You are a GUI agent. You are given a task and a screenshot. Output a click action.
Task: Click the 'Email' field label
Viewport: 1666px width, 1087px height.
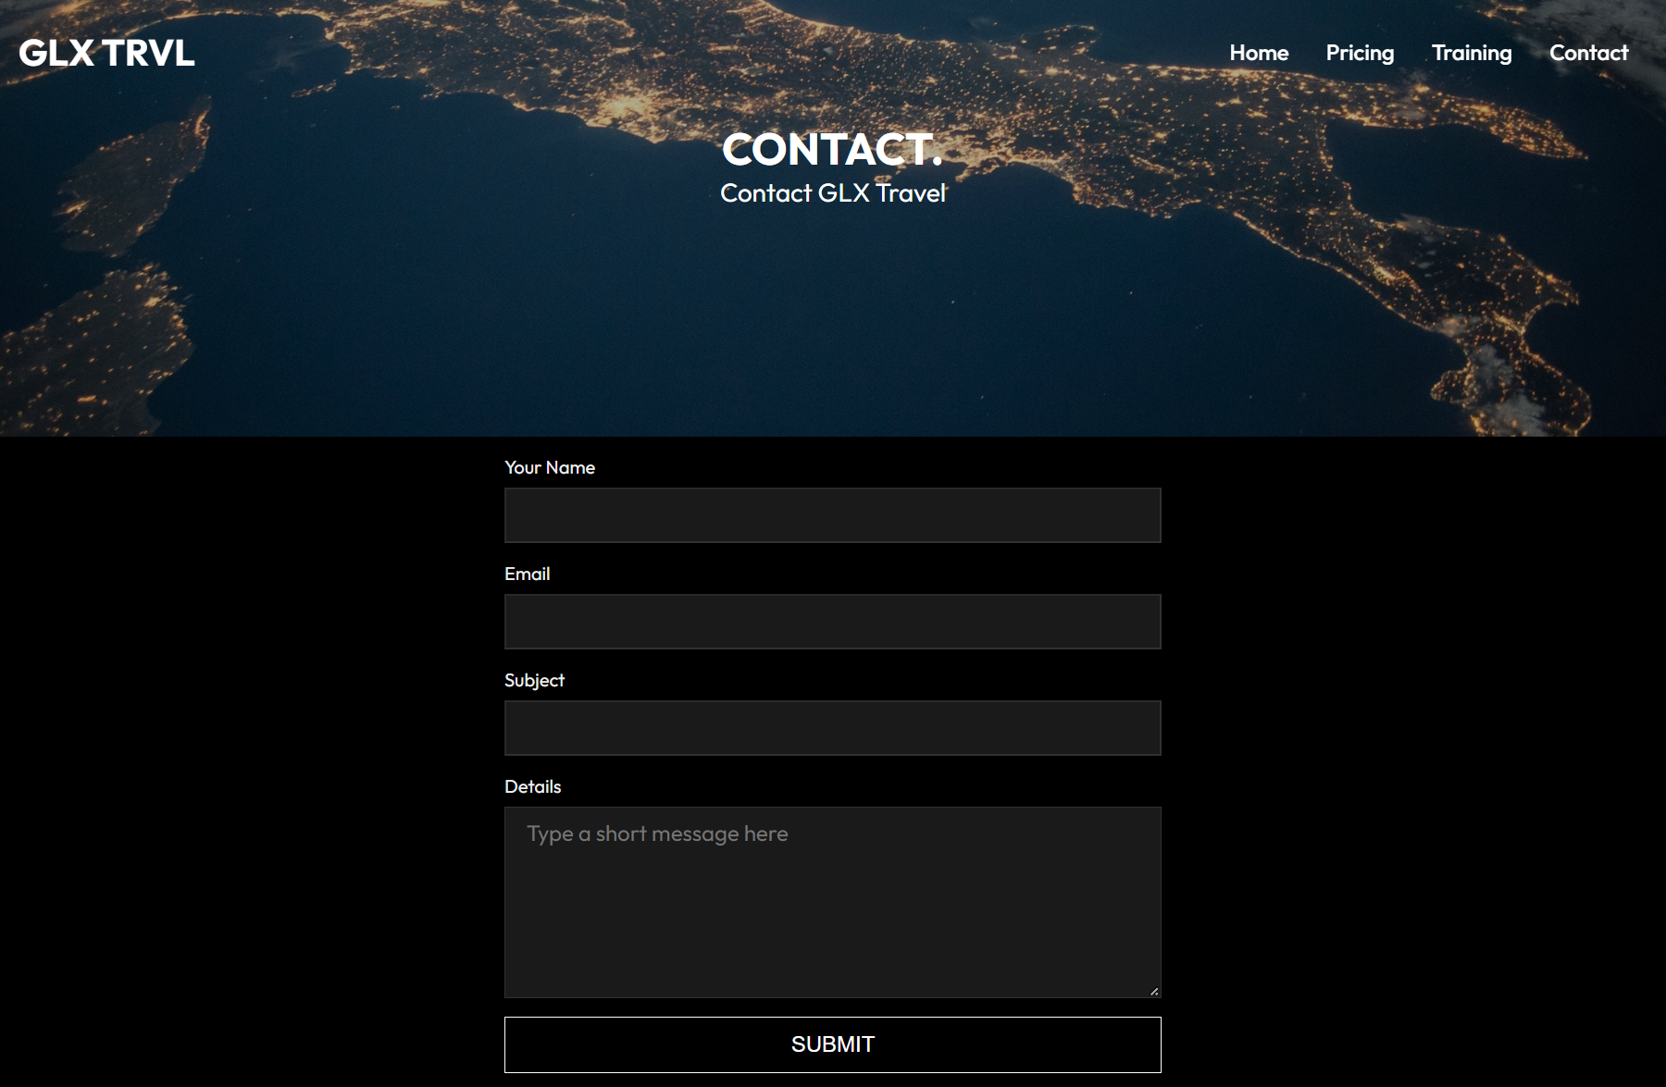[528, 574]
